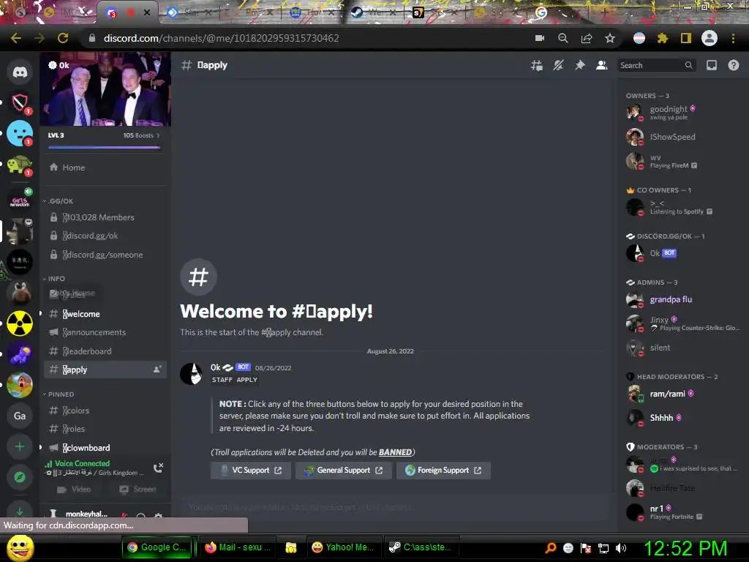
Task: Open the welcome channel
Action: [x=105, y=314]
